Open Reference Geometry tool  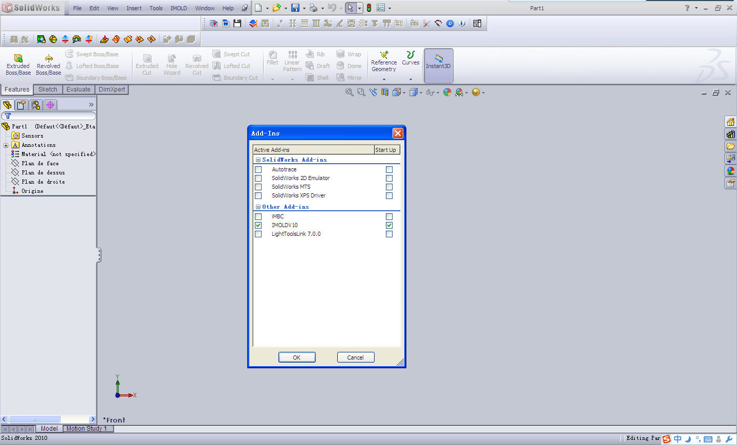coord(384,55)
